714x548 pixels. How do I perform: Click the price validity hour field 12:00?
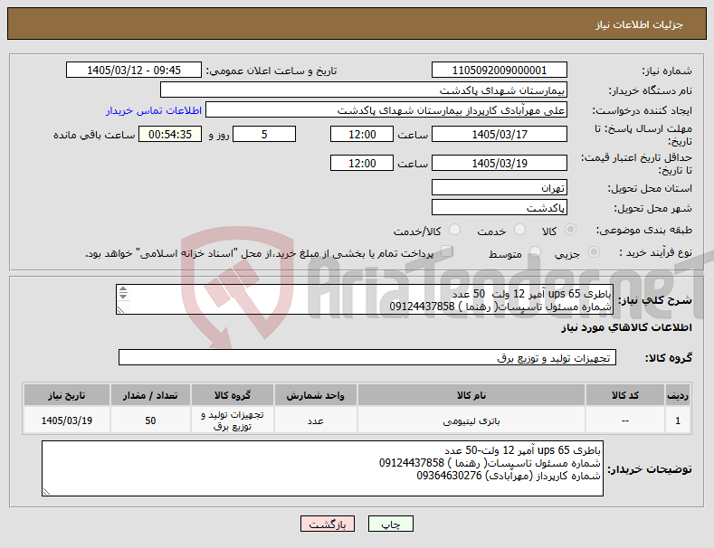[x=362, y=163]
